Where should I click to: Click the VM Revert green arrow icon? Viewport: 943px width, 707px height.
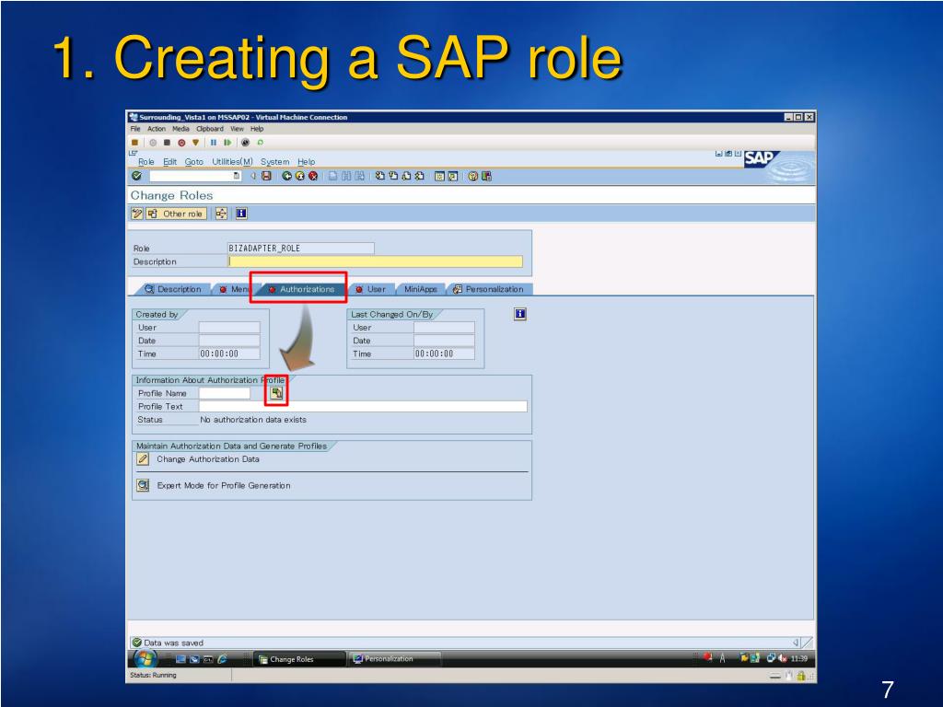(x=260, y=143)
